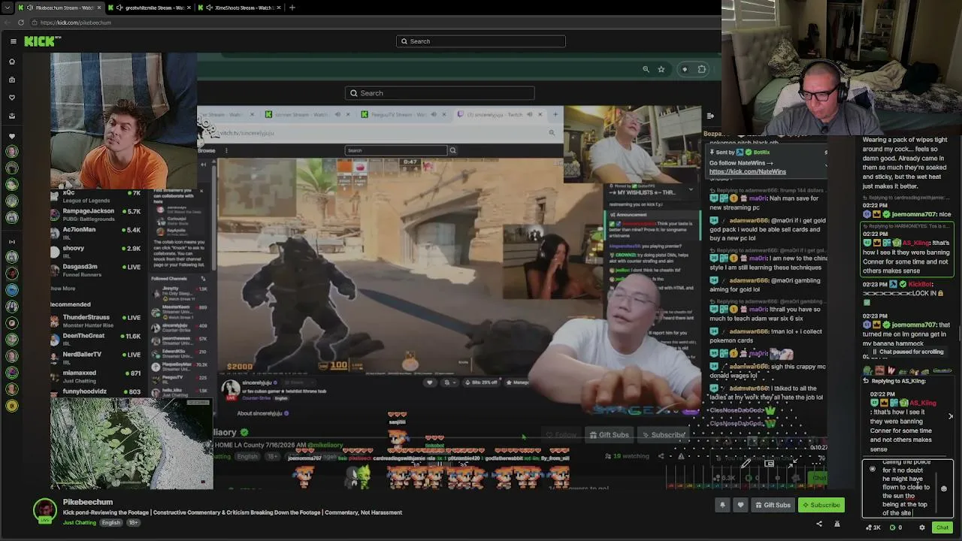Click the zoom magnifier icon in inner browser bar
This screenshot has width=962, height=541.
click(646, 69)
